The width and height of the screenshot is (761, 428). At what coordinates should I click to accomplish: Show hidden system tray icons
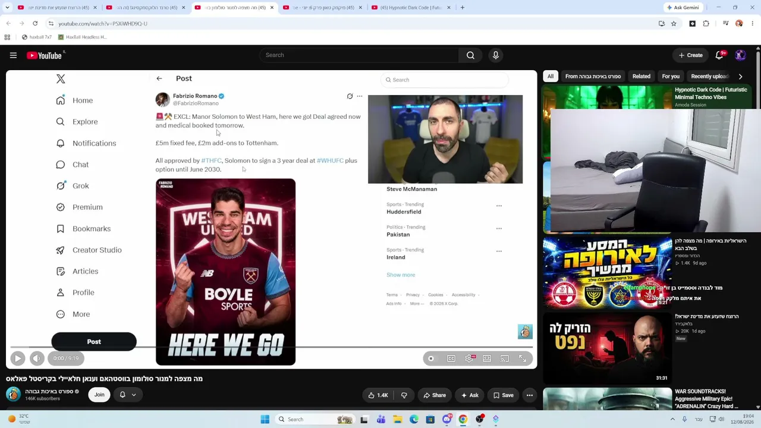pos(672,419)
